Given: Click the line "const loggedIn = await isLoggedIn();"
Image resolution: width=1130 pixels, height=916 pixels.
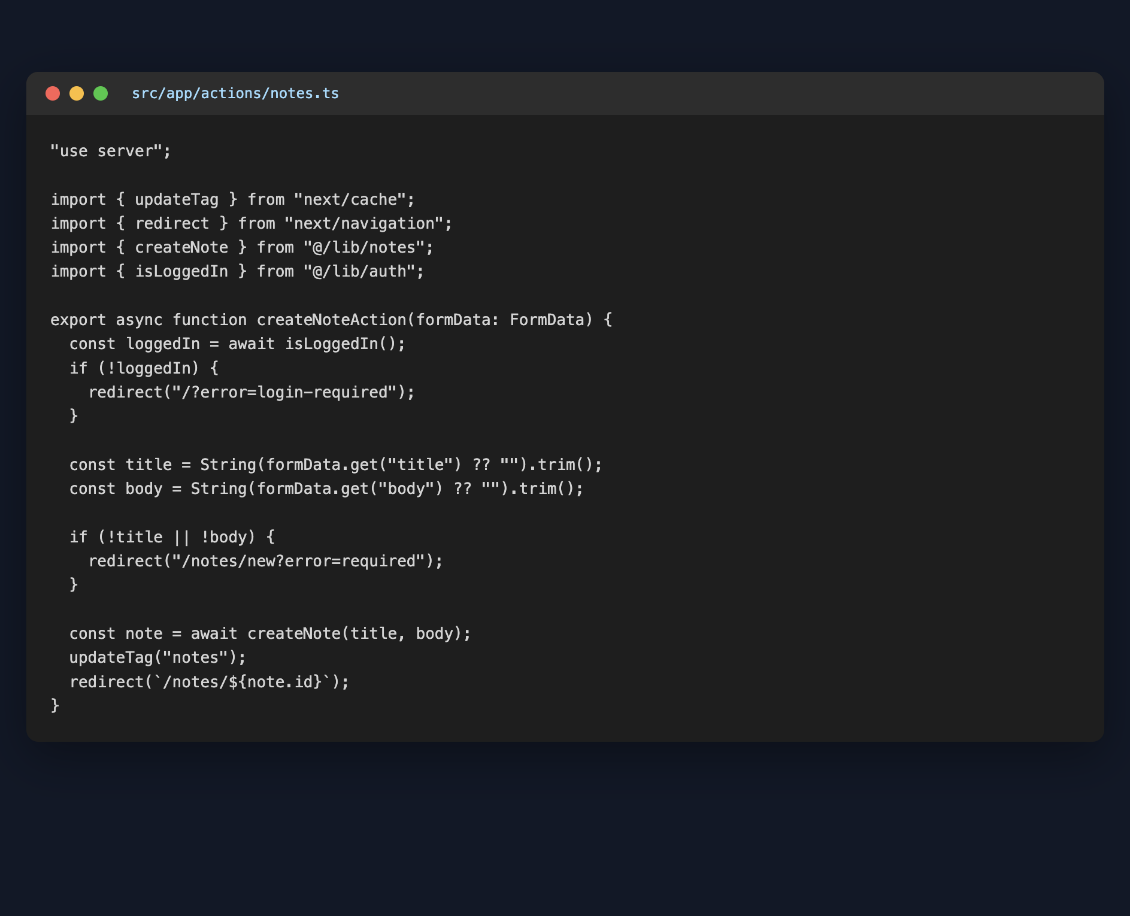Looking at the screenshot, I should [x=237, y=344].
